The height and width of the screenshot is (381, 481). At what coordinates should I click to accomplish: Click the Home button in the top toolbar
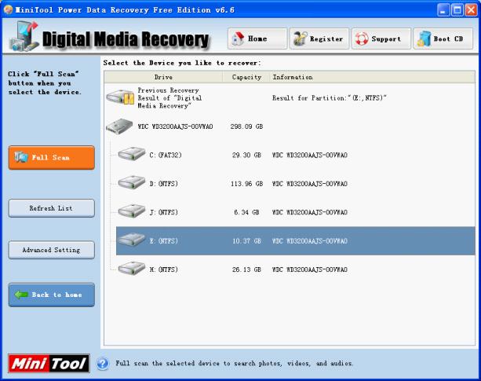(x=257, y=38)
